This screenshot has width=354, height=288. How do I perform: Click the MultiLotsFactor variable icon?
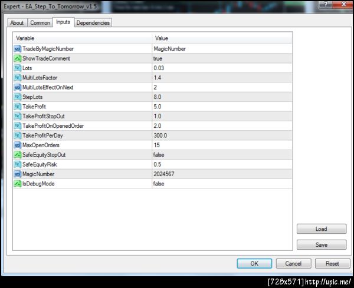point(17,78)
